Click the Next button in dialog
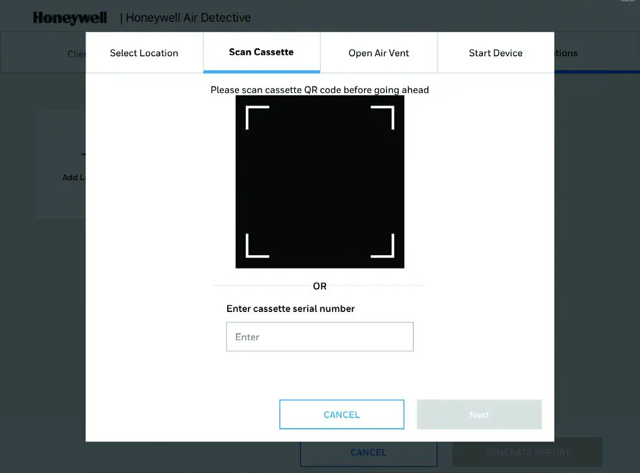This screenshot has width=640, height=473. (479, 415)
